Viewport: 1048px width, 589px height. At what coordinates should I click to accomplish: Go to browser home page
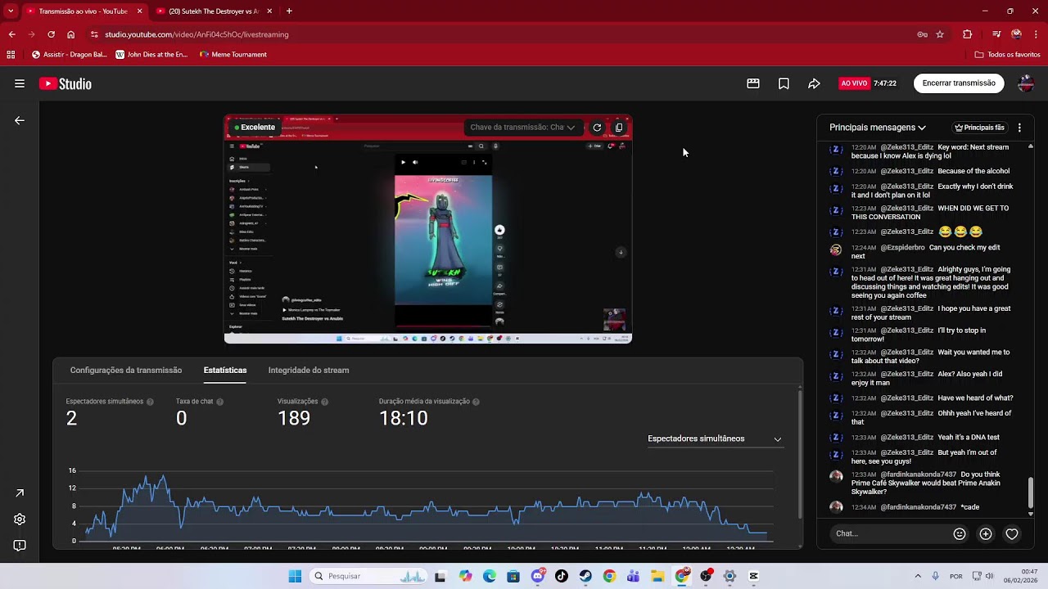71,34
